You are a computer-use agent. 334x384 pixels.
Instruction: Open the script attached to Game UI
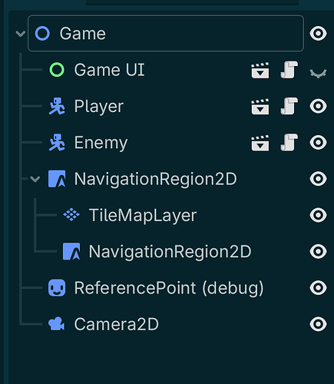point(289,70)
